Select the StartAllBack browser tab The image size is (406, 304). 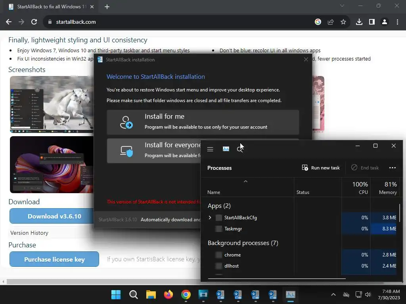click(x=51, y=7)
